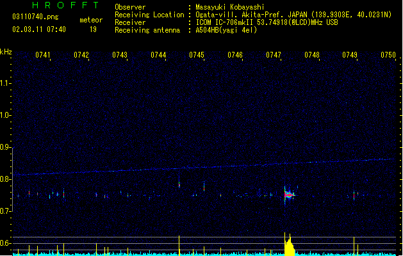Click the 0741 time marker

coord(43,55)
